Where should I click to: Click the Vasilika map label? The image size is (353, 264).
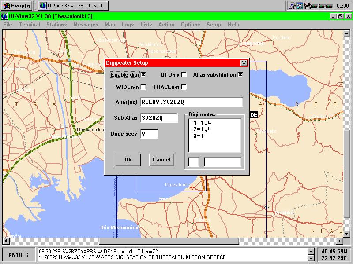tap(284, 213)
